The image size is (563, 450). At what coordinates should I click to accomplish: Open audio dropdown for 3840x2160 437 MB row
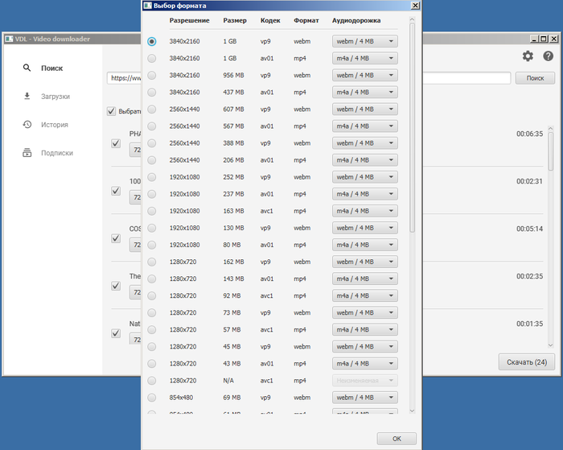tap(364, 93)
